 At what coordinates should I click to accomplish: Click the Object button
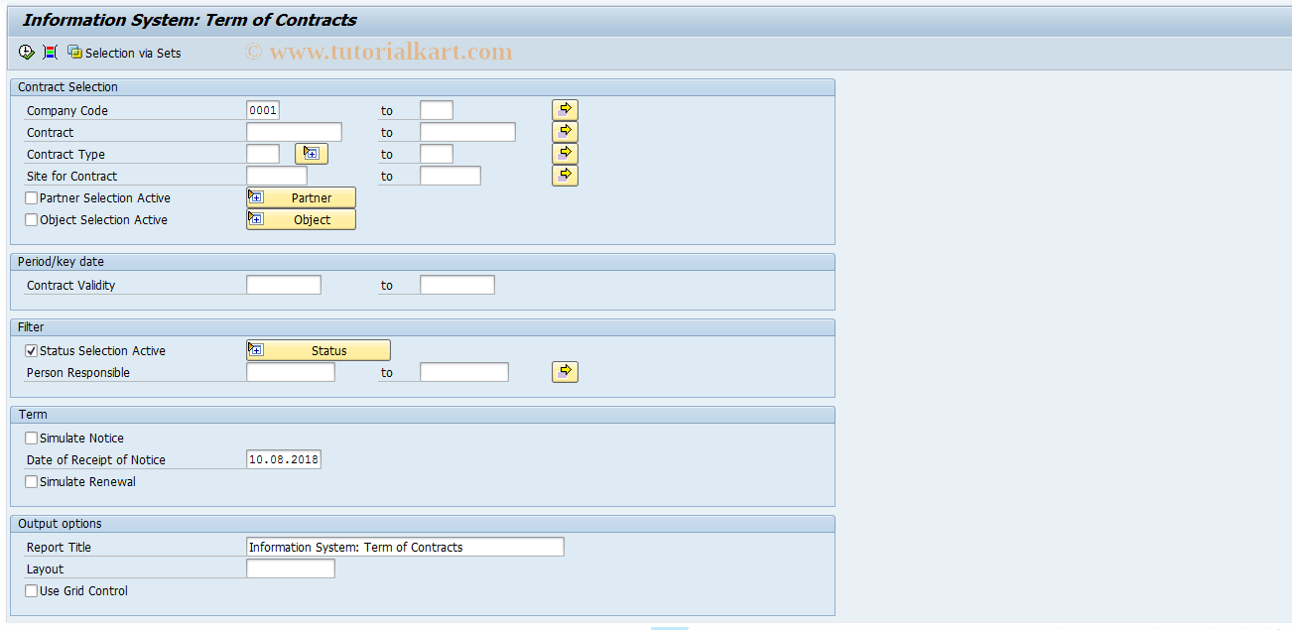(301, 219)
